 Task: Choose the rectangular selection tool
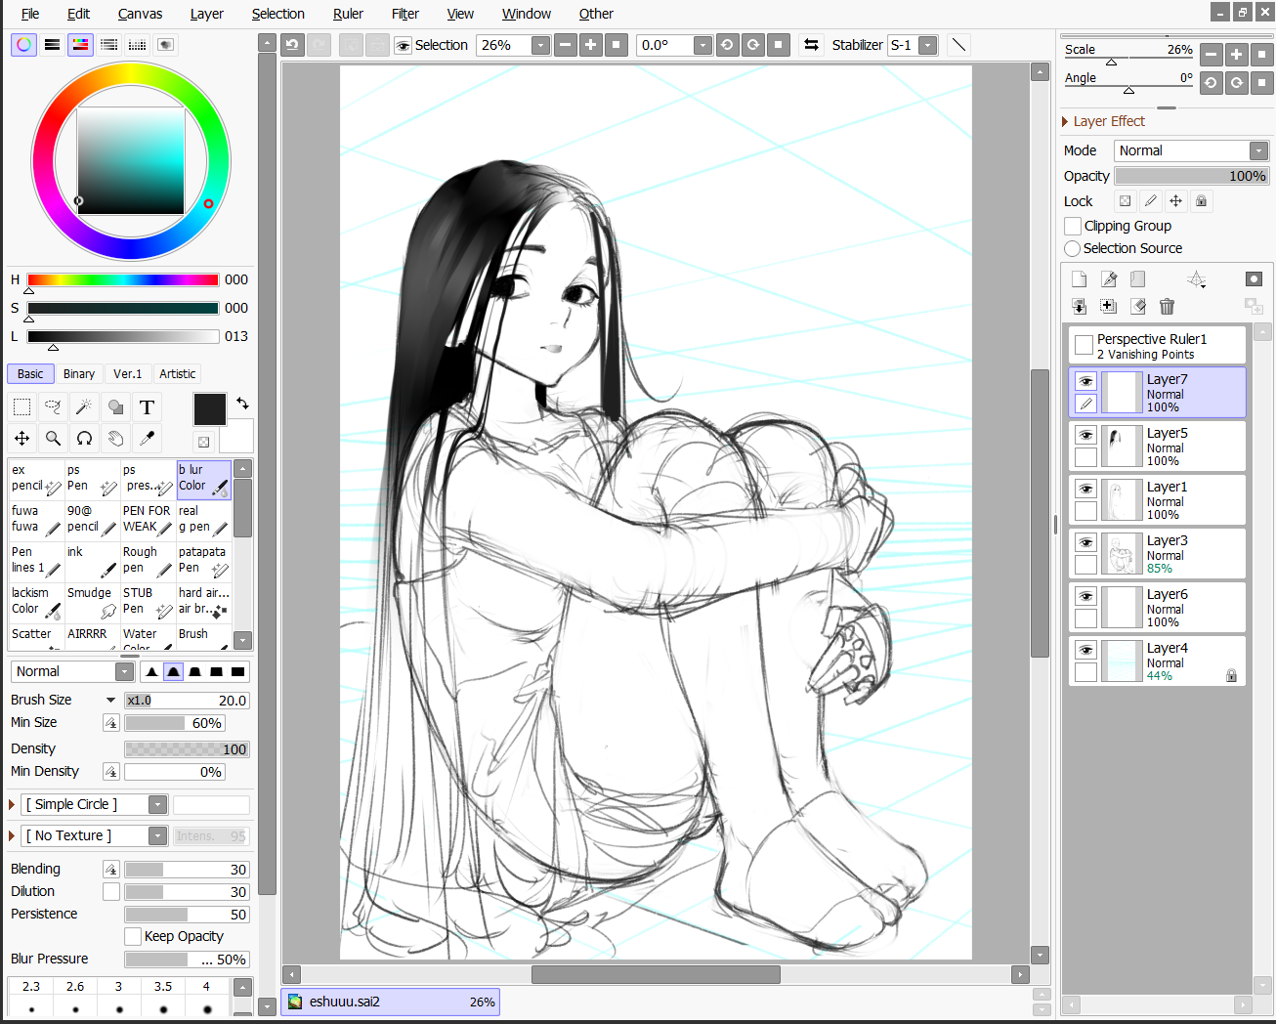21,407
